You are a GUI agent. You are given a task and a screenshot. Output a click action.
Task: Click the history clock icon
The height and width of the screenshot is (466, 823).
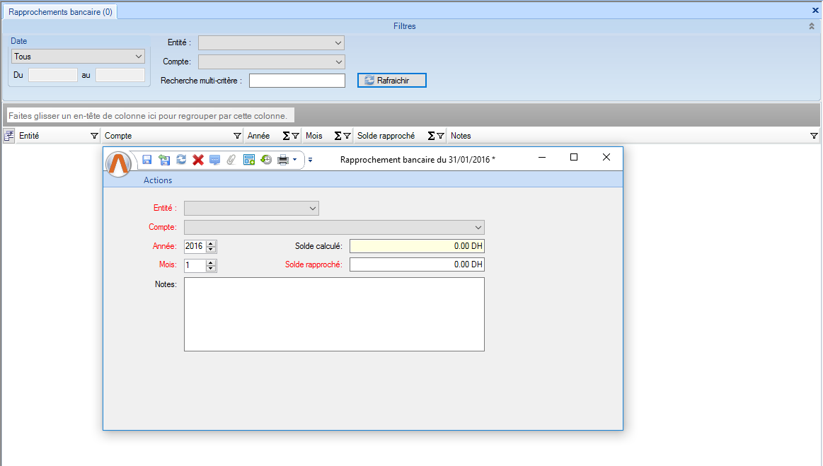266,160
